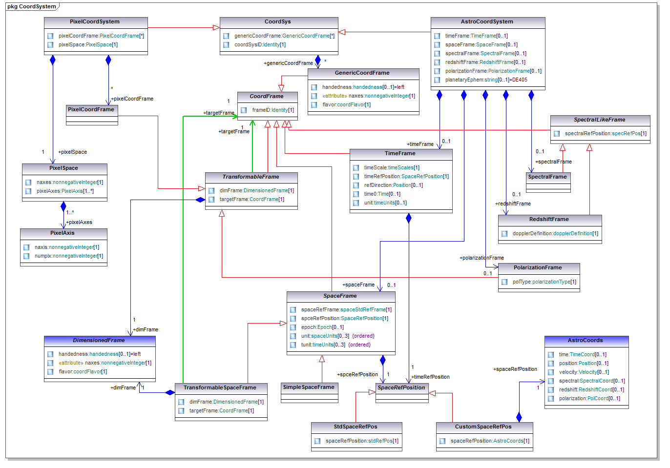Click the icon beside timeScale:timeScales[1]
The width and height of the screenshot is (670, 468).
tap(356, 168)
